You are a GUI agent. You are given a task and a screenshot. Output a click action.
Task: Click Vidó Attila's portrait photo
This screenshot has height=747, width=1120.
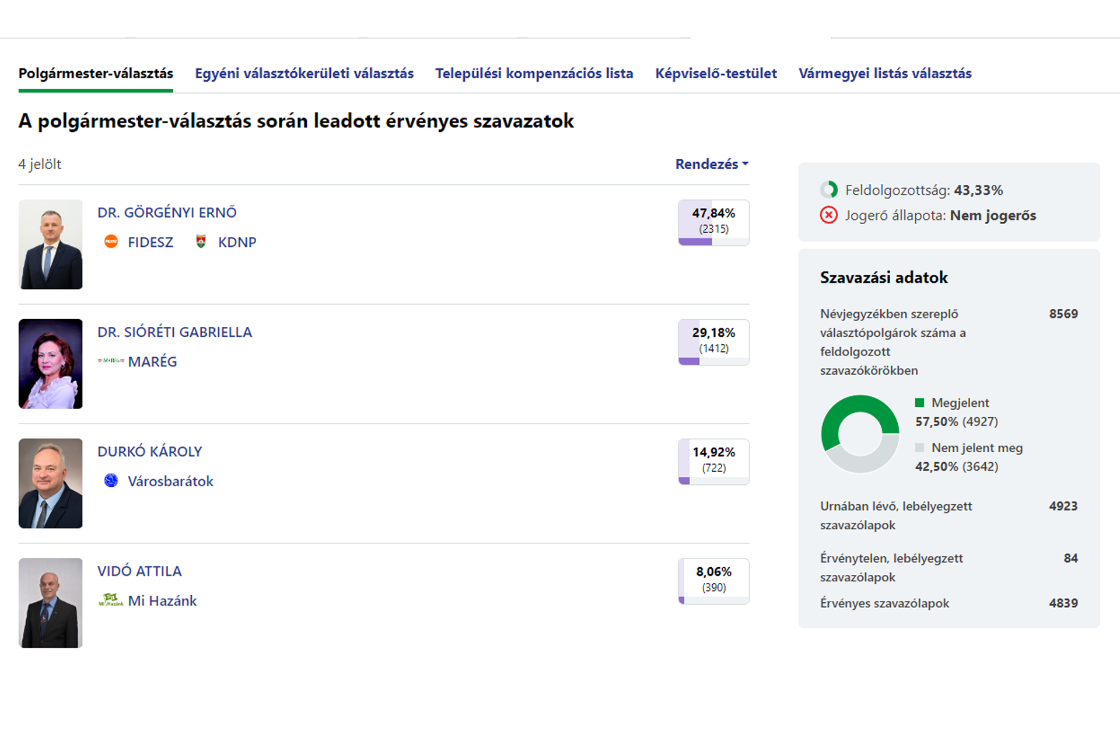(x=51, y=602)
